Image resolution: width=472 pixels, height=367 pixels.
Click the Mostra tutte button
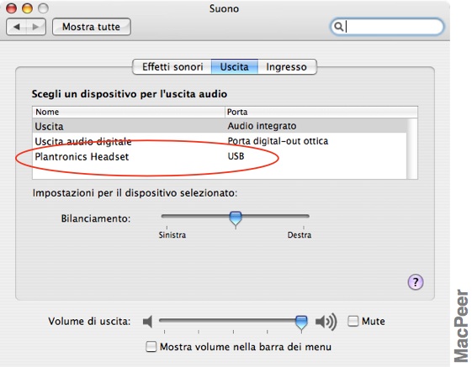click(92, 27)
